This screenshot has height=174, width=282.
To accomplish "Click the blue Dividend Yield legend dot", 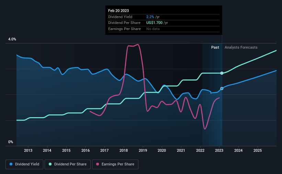I will tap(11, 164).
